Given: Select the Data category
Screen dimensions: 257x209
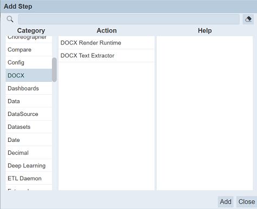Looking at the screenshot, I should [x=29, y=101].
